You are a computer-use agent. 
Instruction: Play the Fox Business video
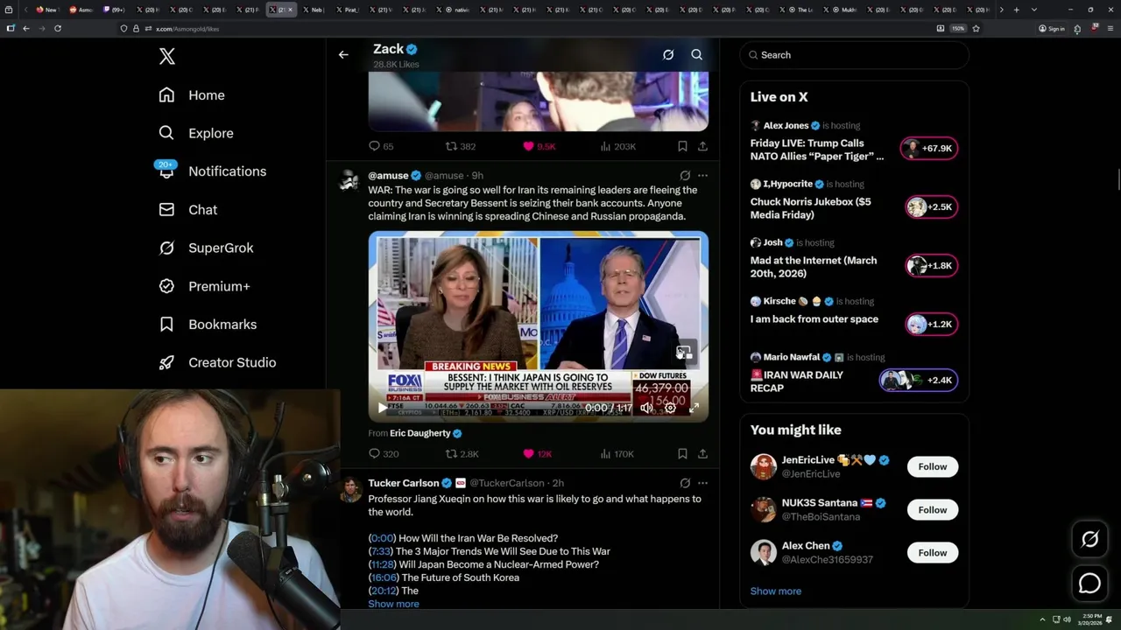pyautogui.click(x=382, y=408)
